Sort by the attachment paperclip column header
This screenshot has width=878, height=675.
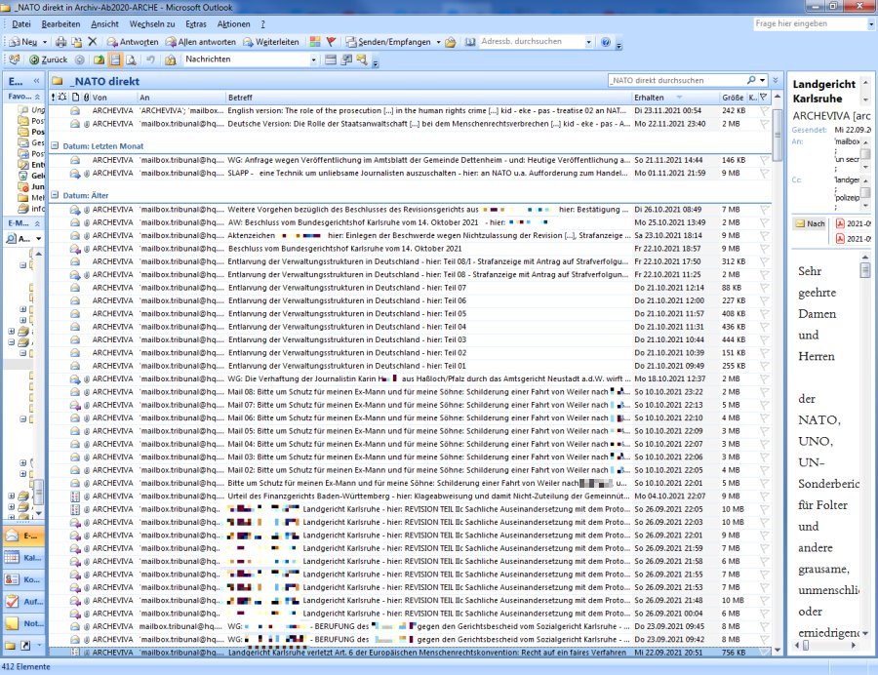point(86,98)
